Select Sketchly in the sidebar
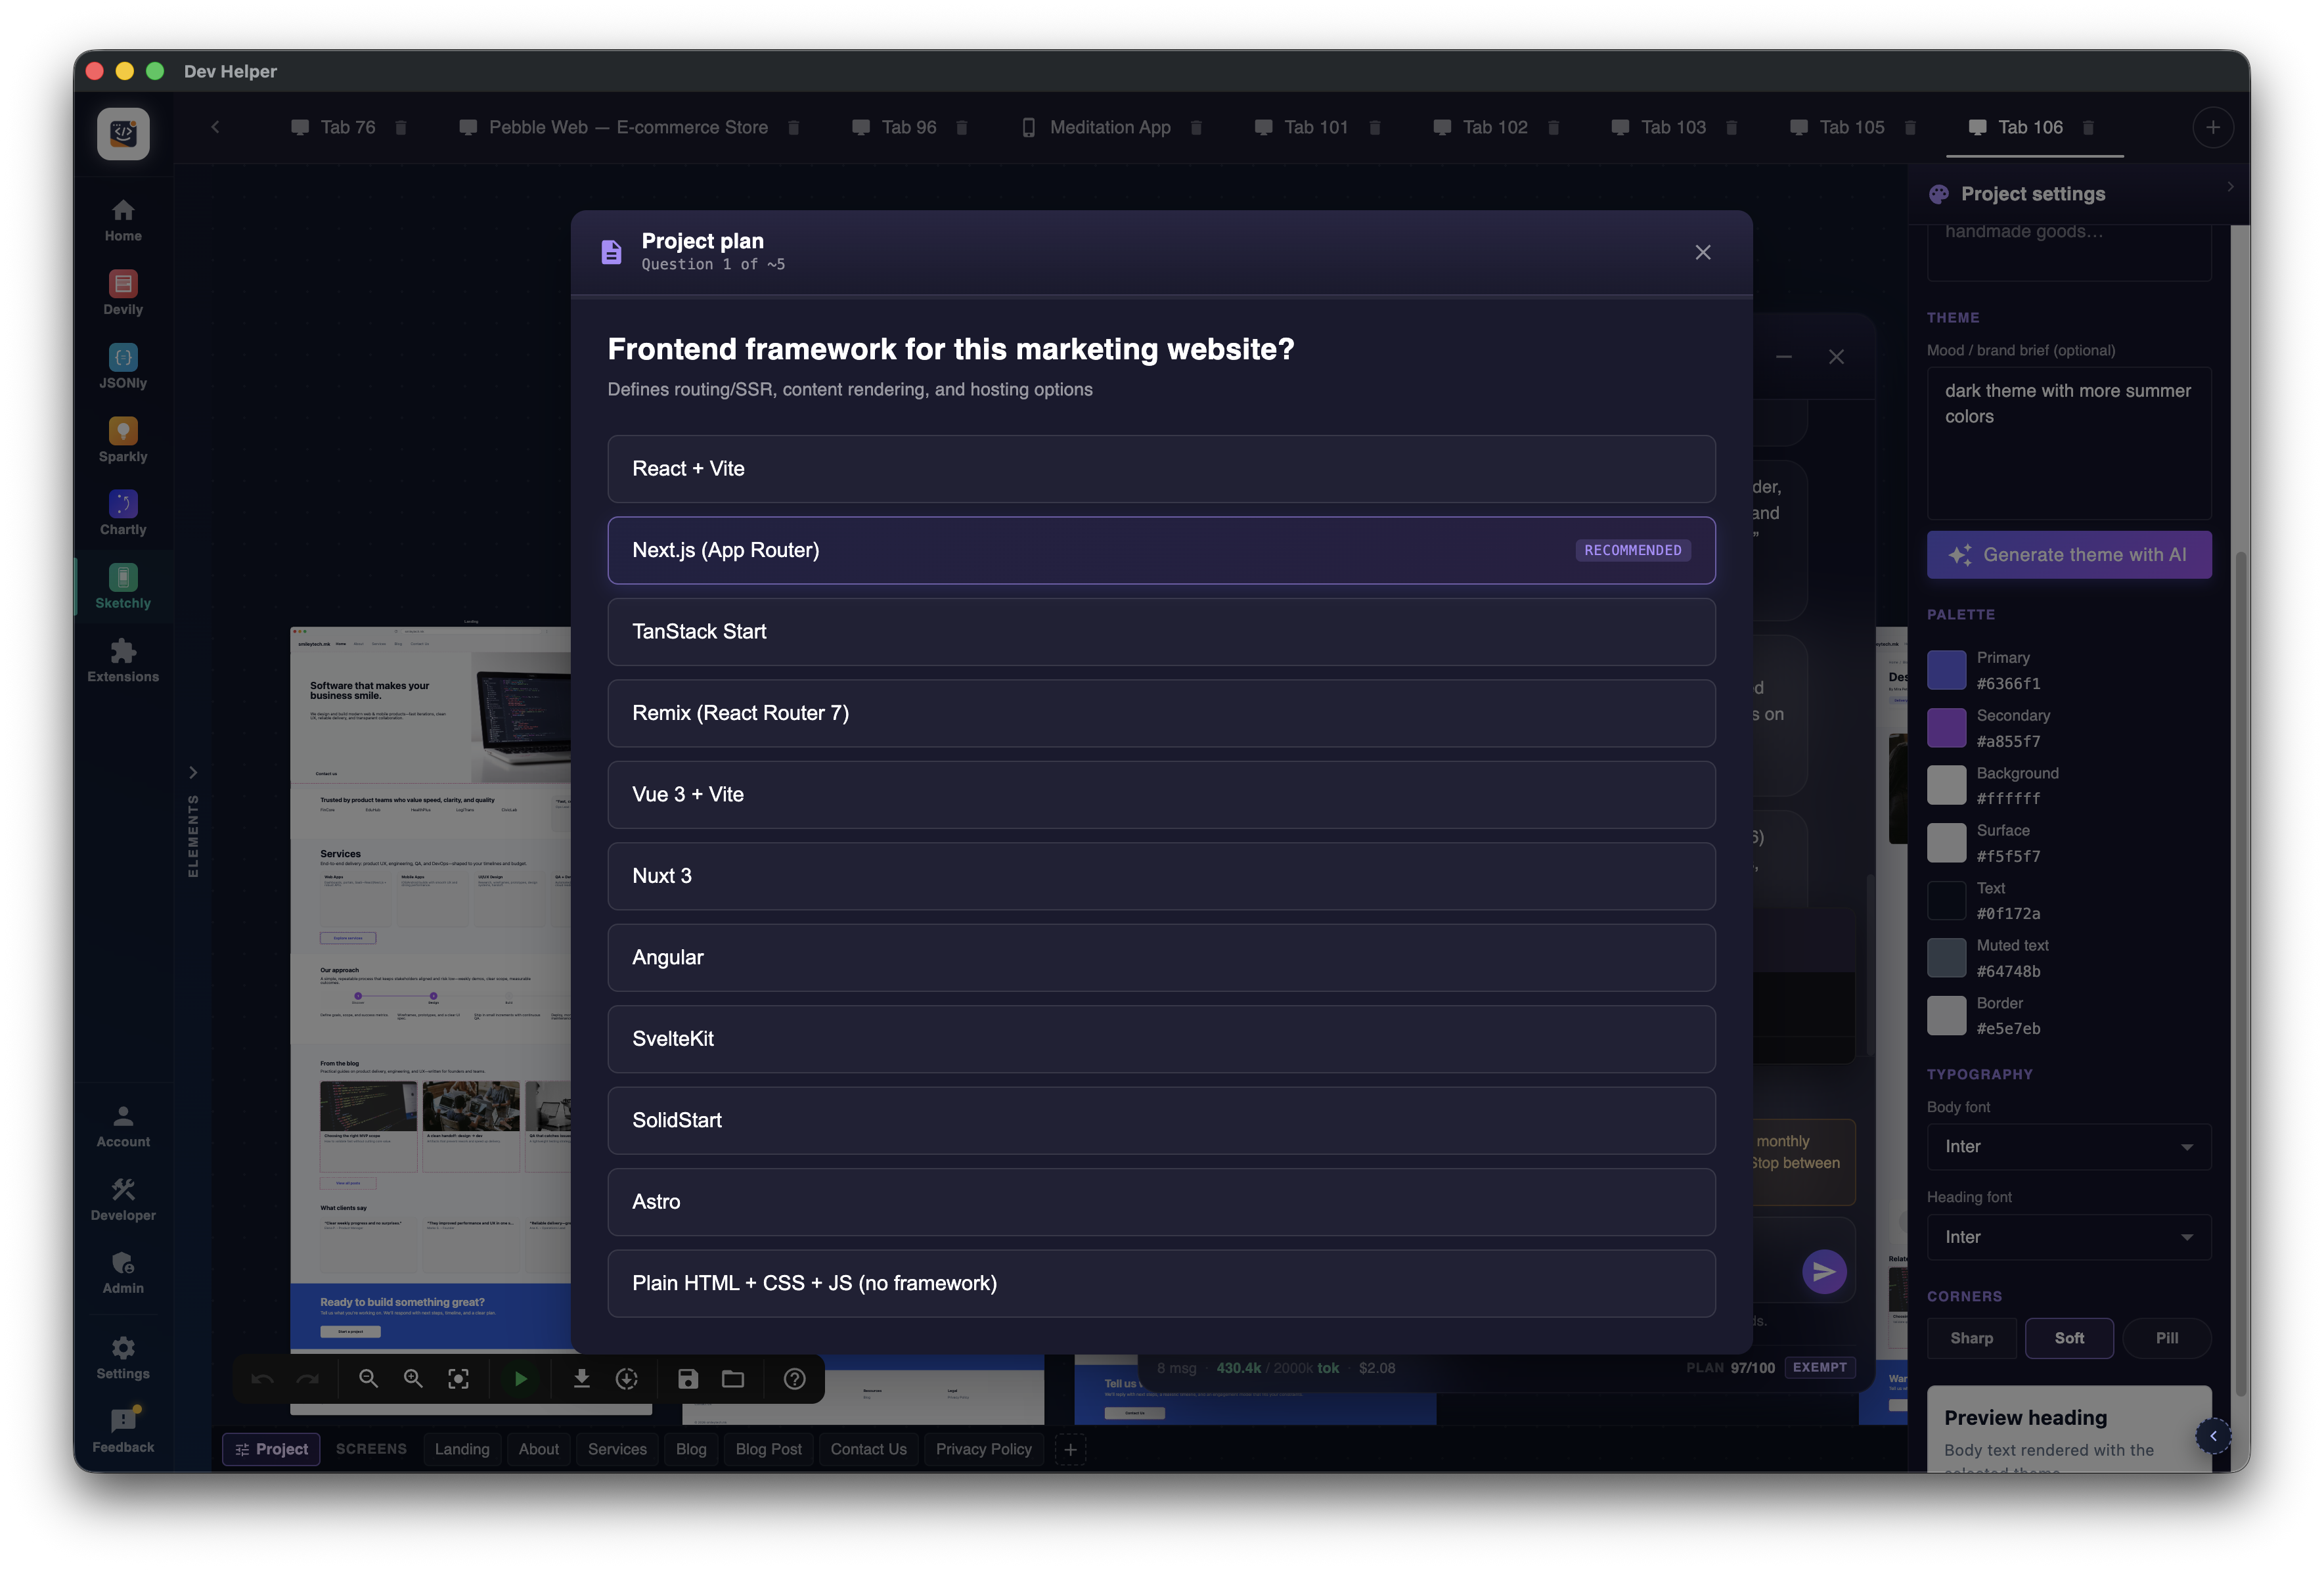This screenshot has height=1570, width=2324. pyautogui.click(x=123, y=587)
